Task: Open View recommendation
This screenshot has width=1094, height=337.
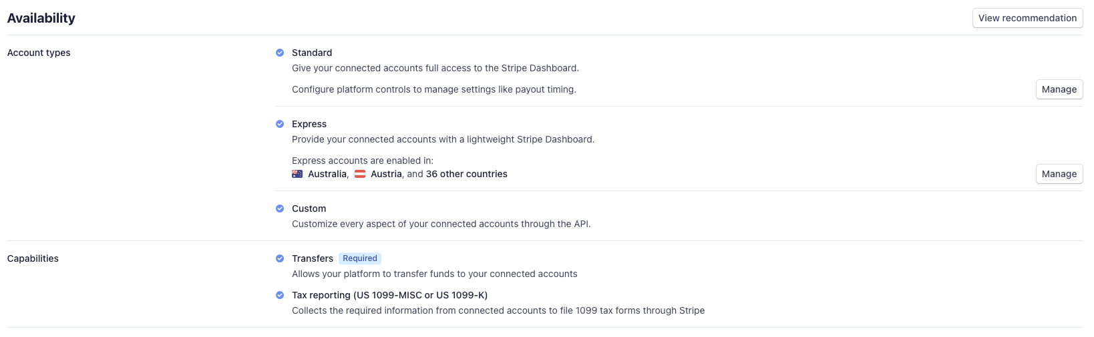Action: tap(1027, 18)
